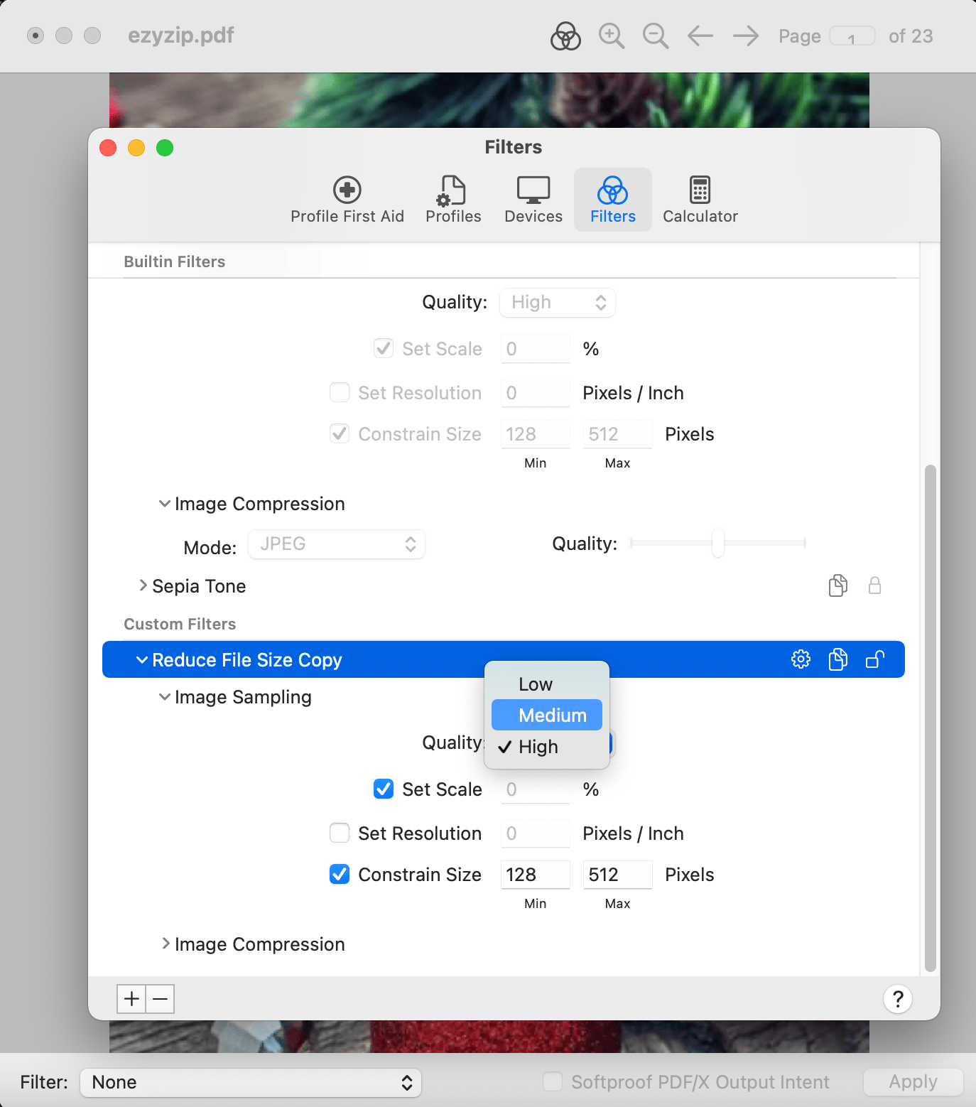Uncheck the custom filter's Set Scale checkbox

[x=384, y=789]
